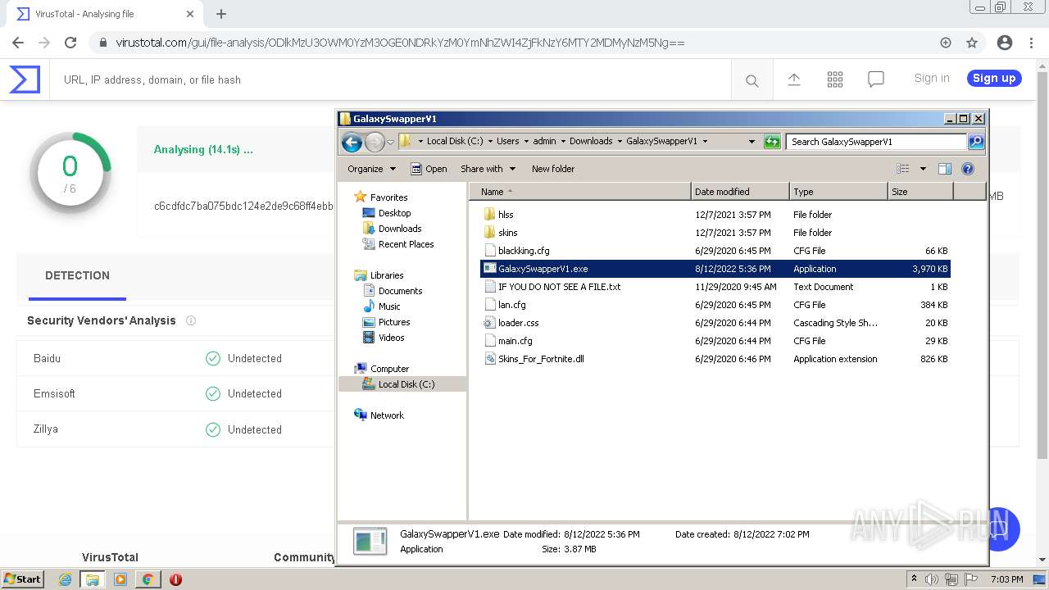This screenshot has width=1049, height=590.
Task: Select Recent Places in navigation pane
Action: tap(399, 244)
